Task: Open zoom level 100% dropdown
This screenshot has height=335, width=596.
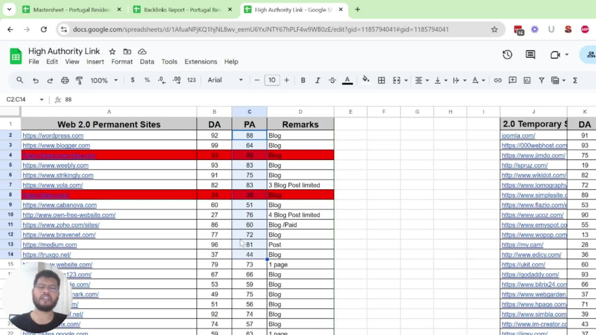Action: pyautogui.click(x=104, y=80)
